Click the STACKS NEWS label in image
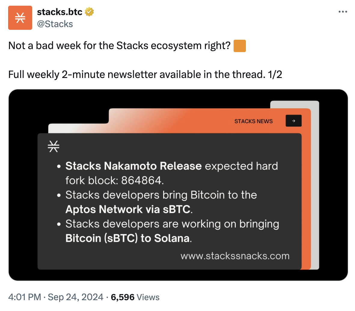 click(253, 121)
